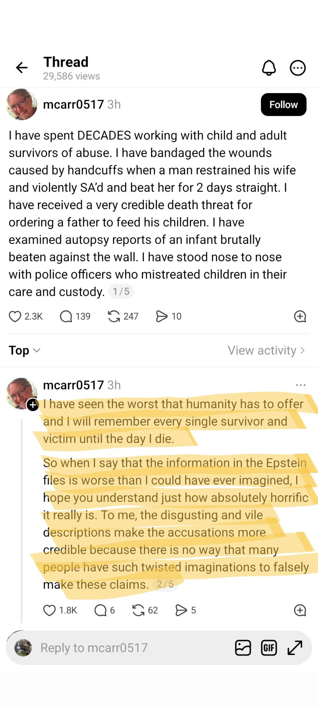Open the three-dot menu on the second post

click(300, 385)
